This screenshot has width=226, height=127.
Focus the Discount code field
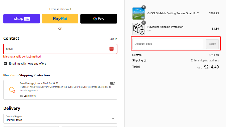[168, 44]
